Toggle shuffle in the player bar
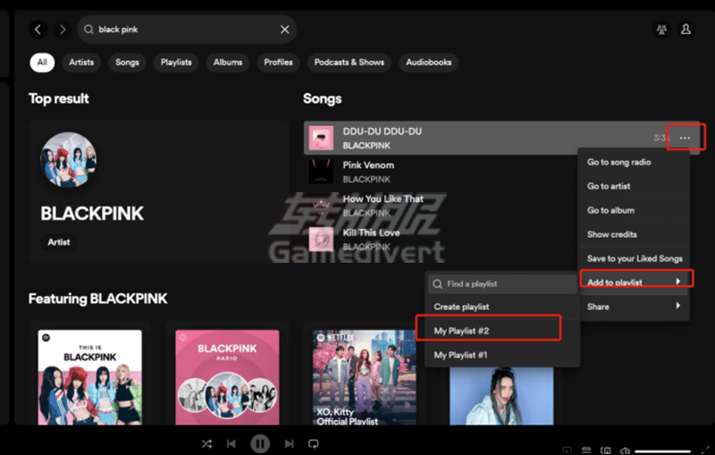Image resolution: width=715 pixels, height=455 pixels. [x=206, y=443]
